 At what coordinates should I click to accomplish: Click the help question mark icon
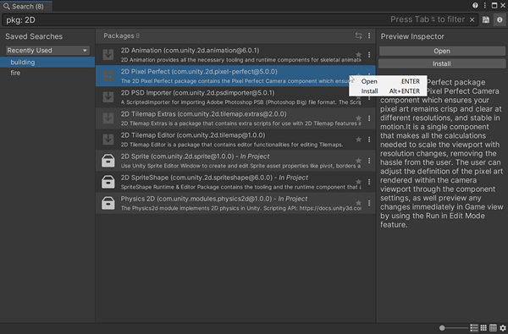(x=475, y=5)
